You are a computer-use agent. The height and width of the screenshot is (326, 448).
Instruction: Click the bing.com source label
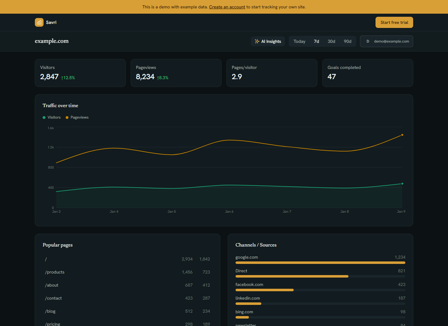tap(244, 312)
